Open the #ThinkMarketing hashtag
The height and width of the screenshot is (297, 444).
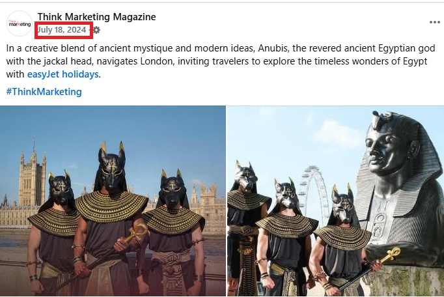pyautogui.click(x=44, y=92)
